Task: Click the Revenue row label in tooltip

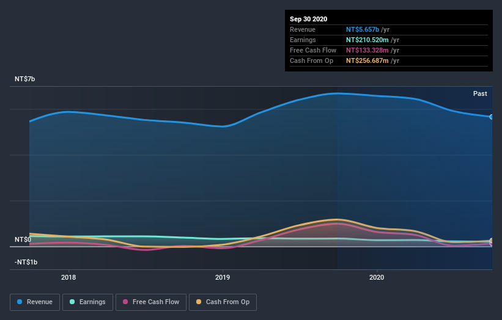Action: pyautogui.click(x=303, y=30)
